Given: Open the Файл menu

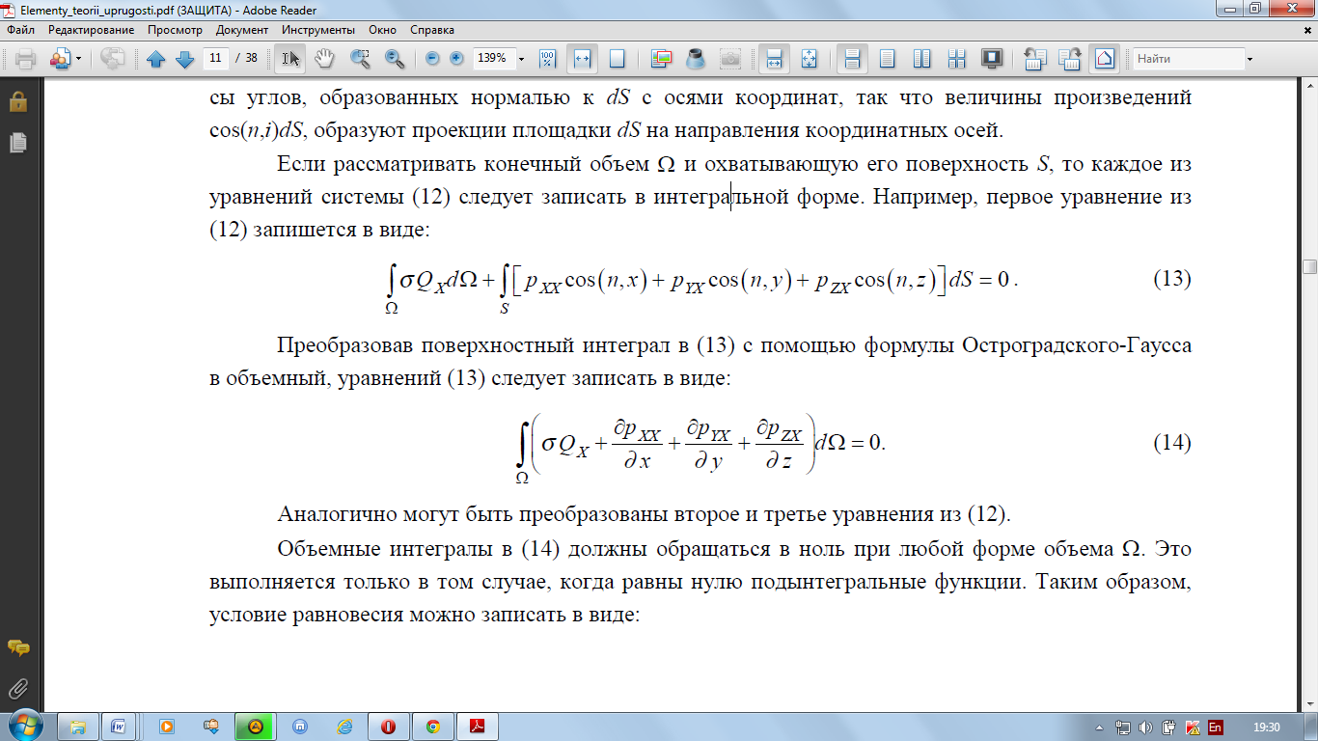Looking at the screenshot, I should [x=20, y=30].
